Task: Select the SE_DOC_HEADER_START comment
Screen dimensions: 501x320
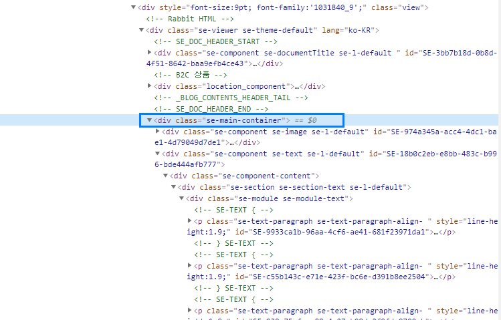Action: coord(215,41)
